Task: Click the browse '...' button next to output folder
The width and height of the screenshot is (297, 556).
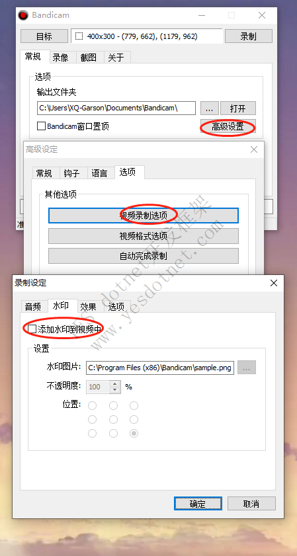Action: (x=209, y=108)
